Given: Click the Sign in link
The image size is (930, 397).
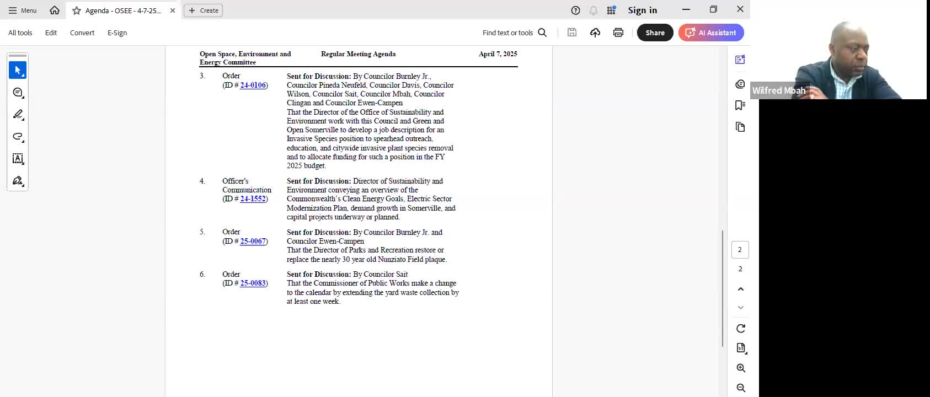Looking at the screenshot, I should click(642, 10).
